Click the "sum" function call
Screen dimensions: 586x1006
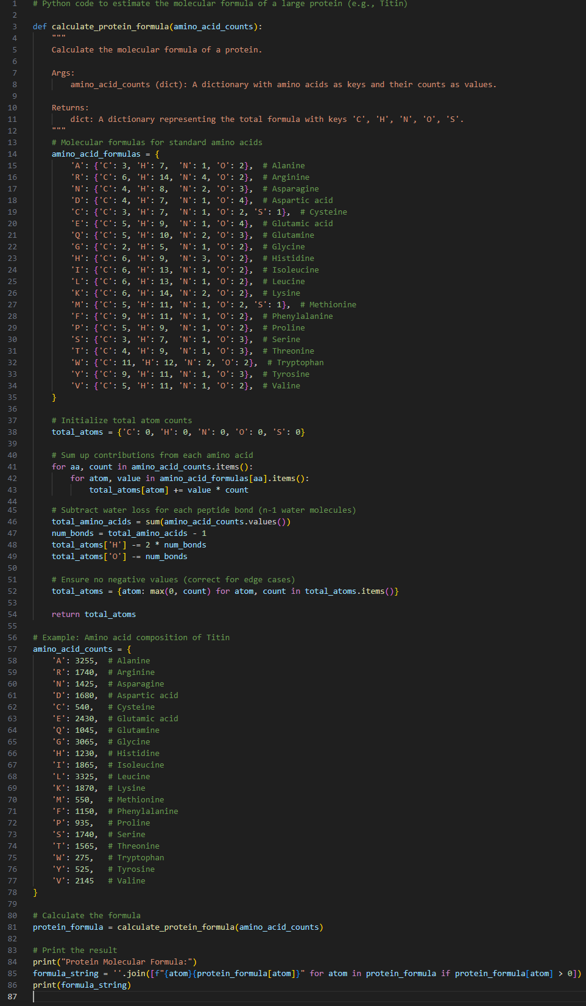(152, 522)
